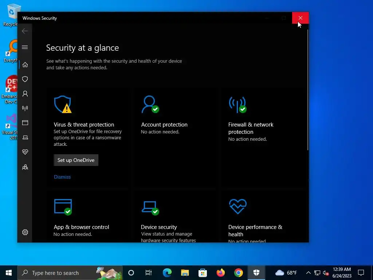Open the clock showing 12:39 AM

click(x=342, y=273)
